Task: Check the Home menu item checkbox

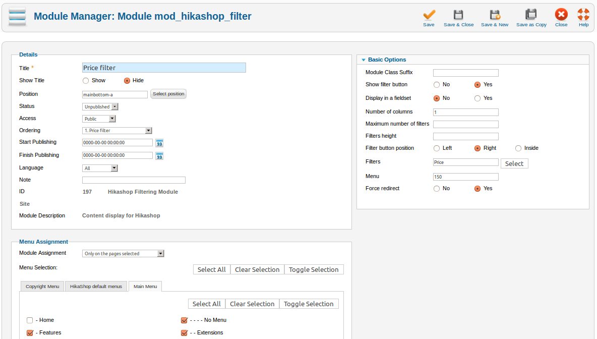Action: point(30,320)
